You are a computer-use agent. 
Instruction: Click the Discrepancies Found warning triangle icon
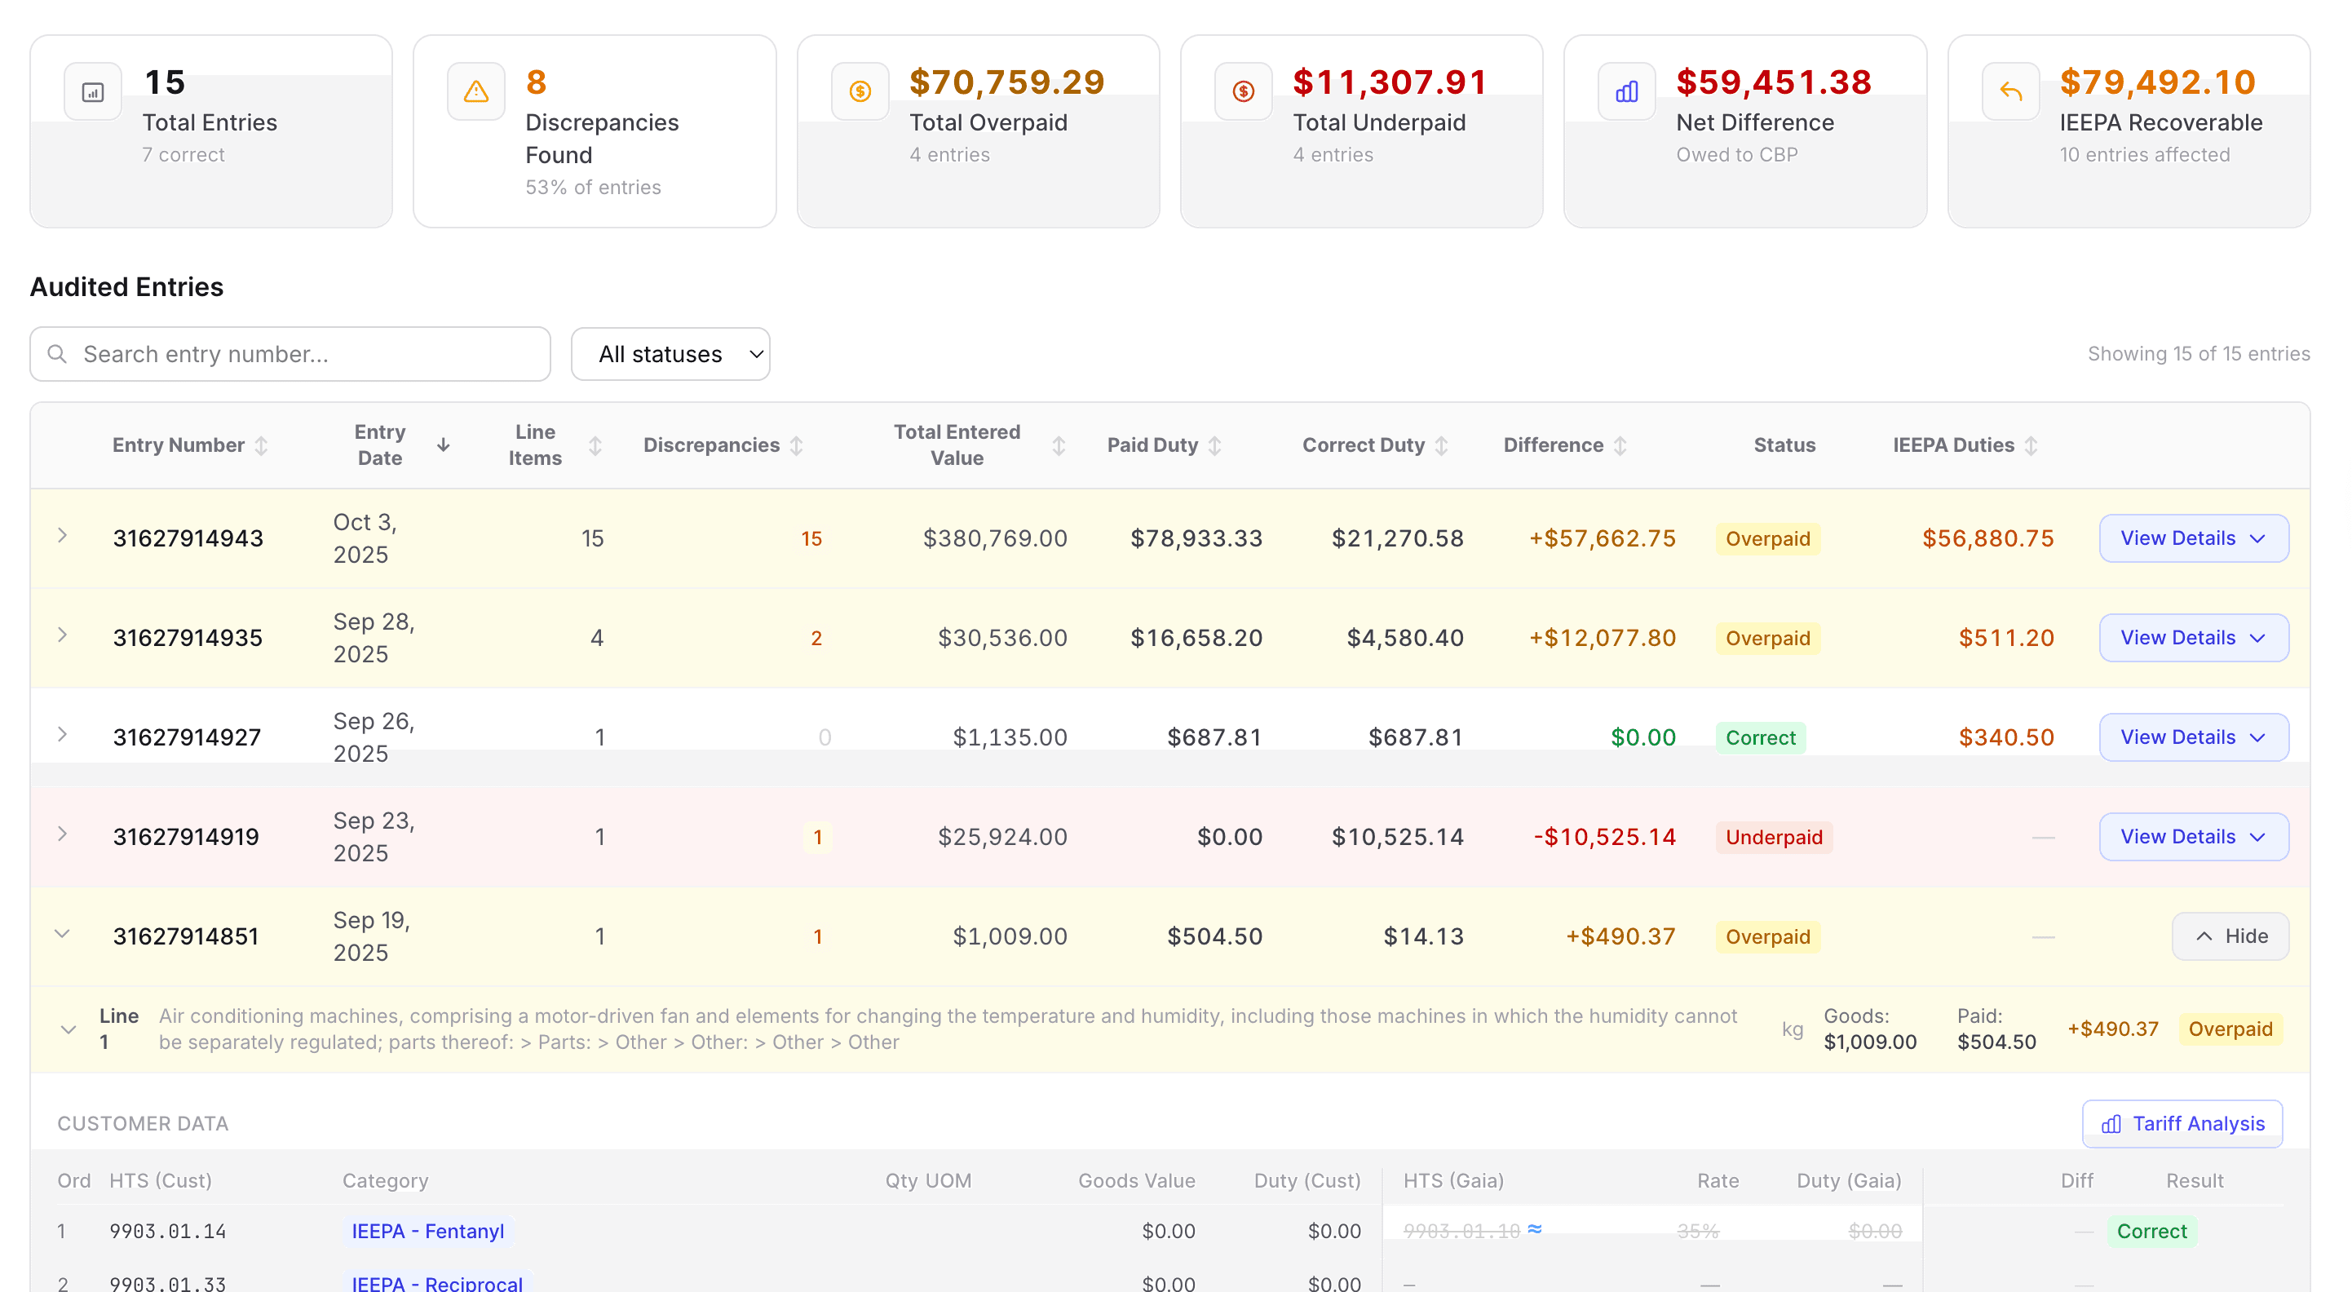coord(475,91)
